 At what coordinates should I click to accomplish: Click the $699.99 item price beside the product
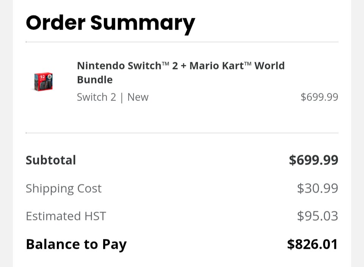tap(319, 97)
